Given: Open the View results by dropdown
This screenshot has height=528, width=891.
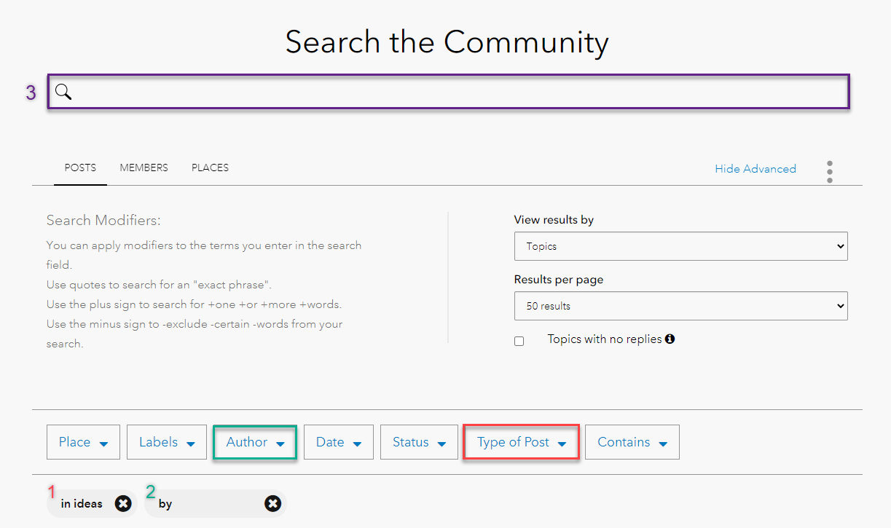Looking at the screenshot, I should click(681, 246).
